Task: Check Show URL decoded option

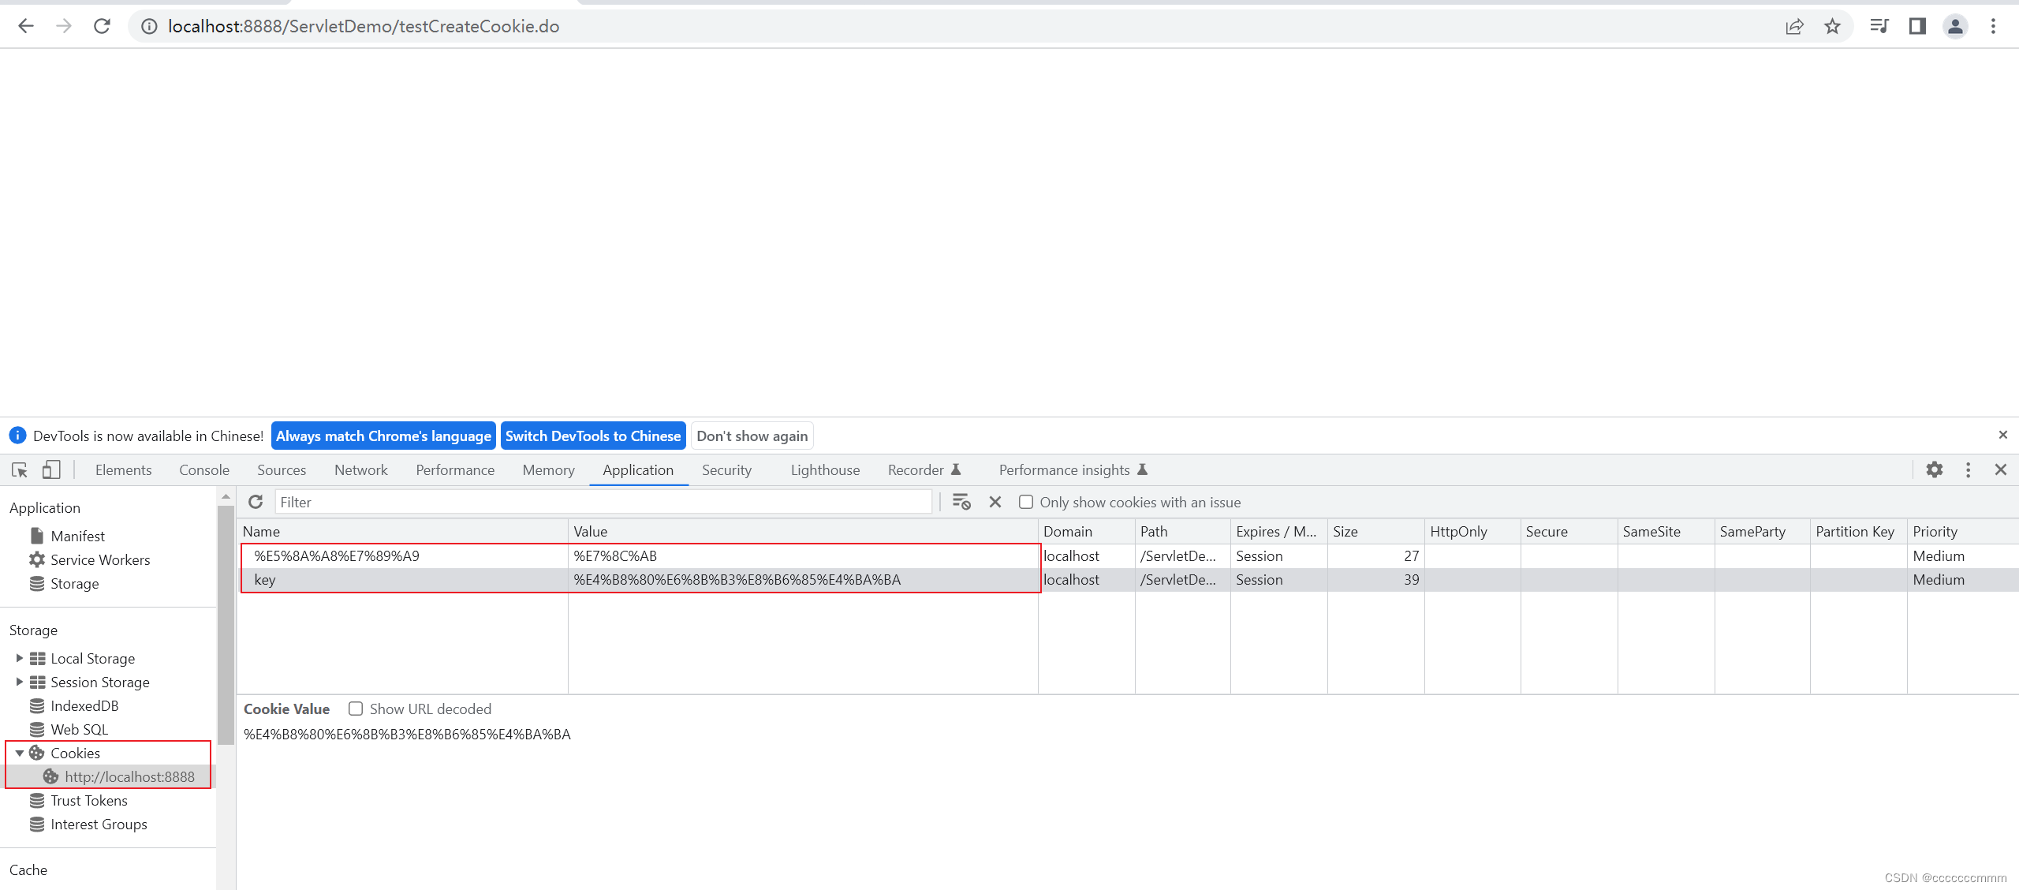Action: coord(356,709)
